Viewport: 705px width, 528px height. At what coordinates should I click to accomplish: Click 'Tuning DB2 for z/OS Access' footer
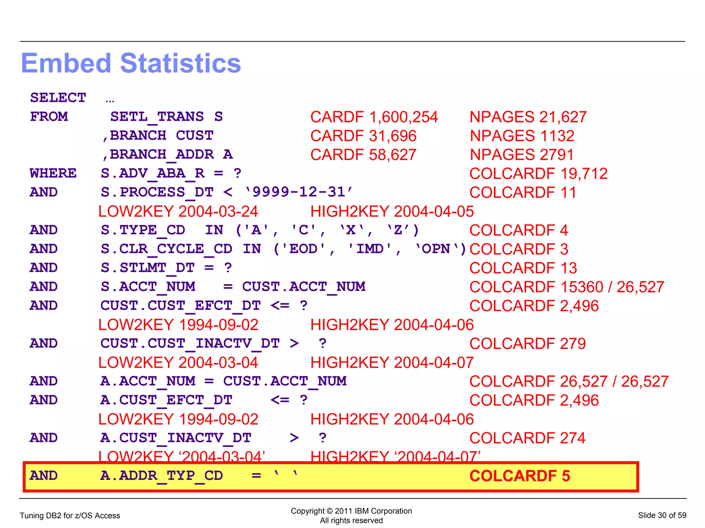(70, 516)
